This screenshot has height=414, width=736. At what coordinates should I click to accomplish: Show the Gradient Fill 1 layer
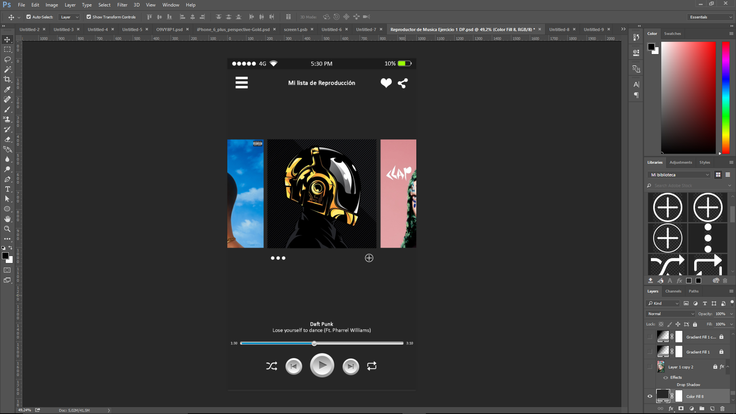pos(650,352)
